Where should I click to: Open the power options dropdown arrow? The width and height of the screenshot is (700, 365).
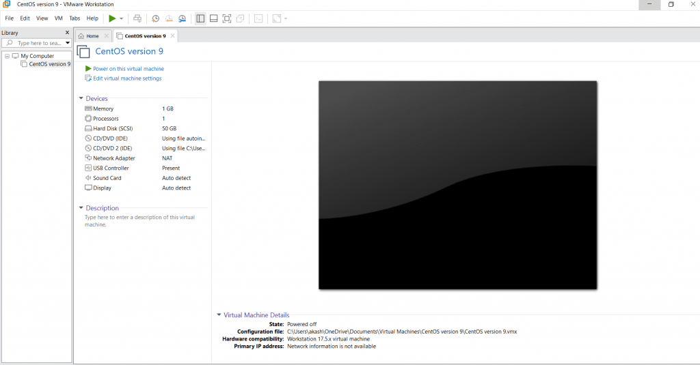122,18
